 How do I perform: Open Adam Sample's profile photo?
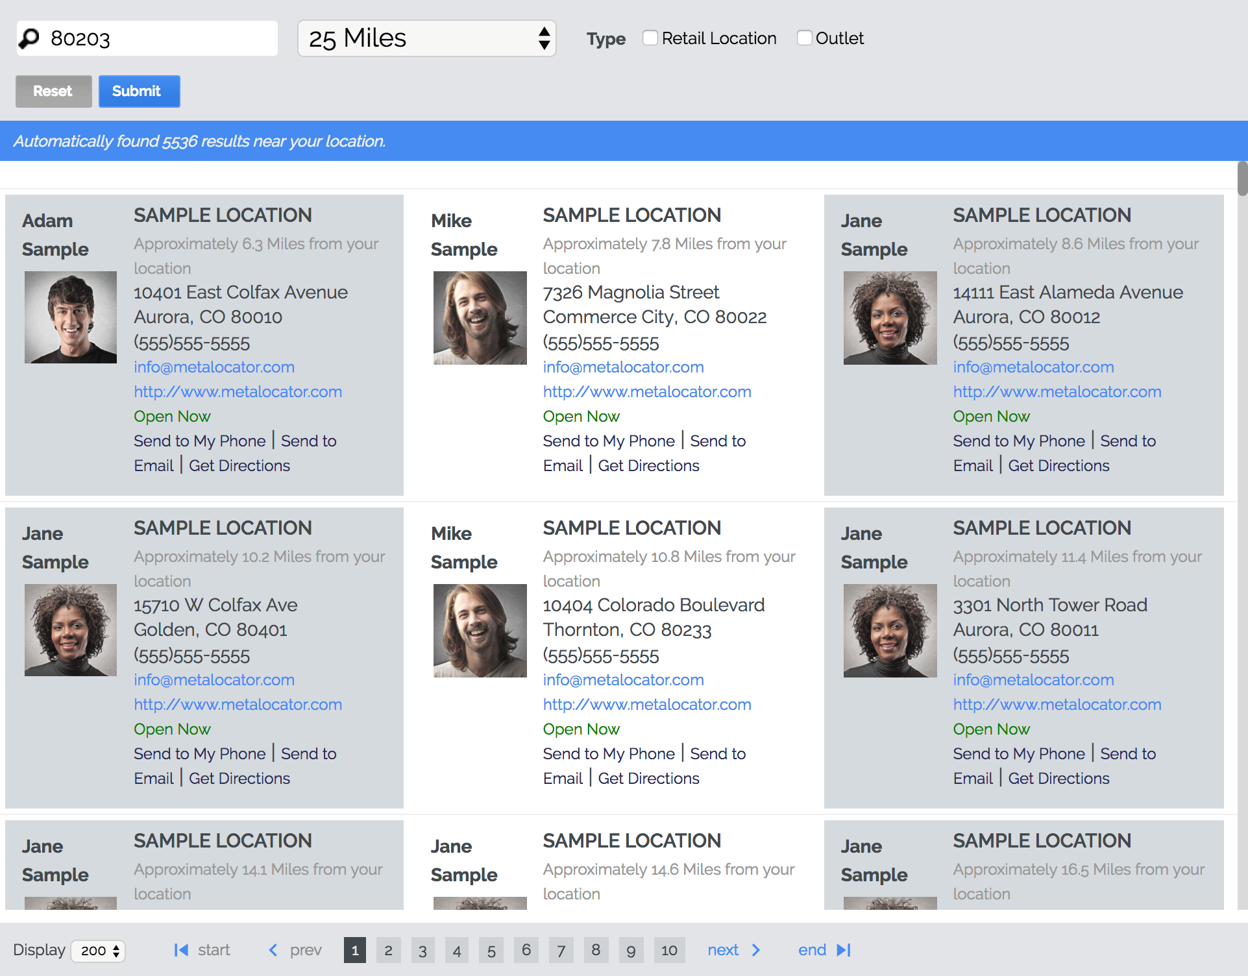point(71,317)
